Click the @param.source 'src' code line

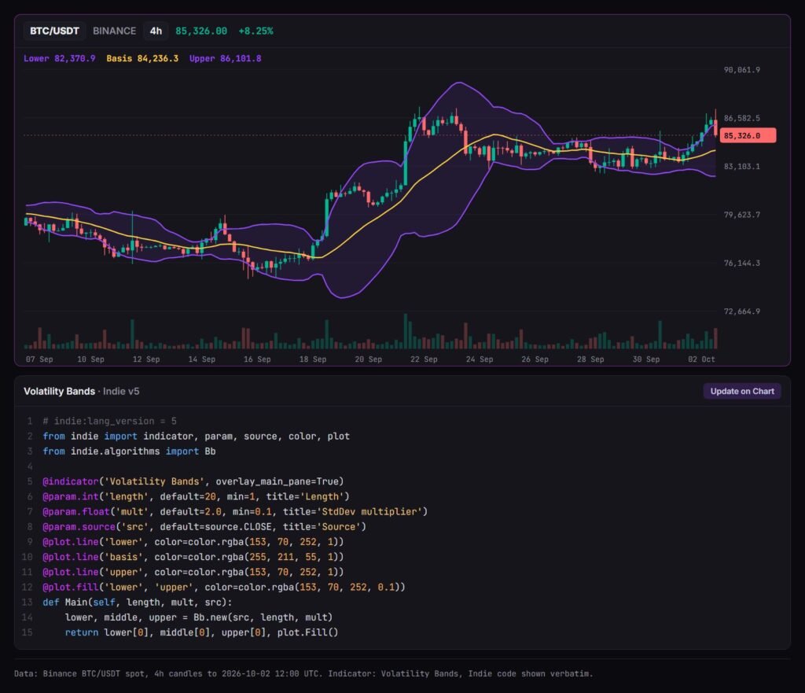pyautogui.click(x=204, y=526)
